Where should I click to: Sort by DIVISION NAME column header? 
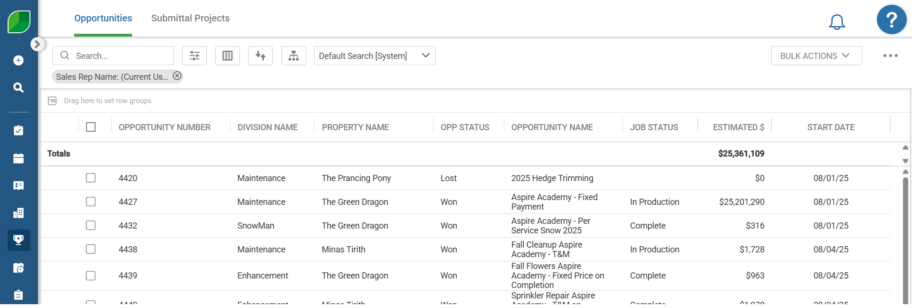click(268, 127)
